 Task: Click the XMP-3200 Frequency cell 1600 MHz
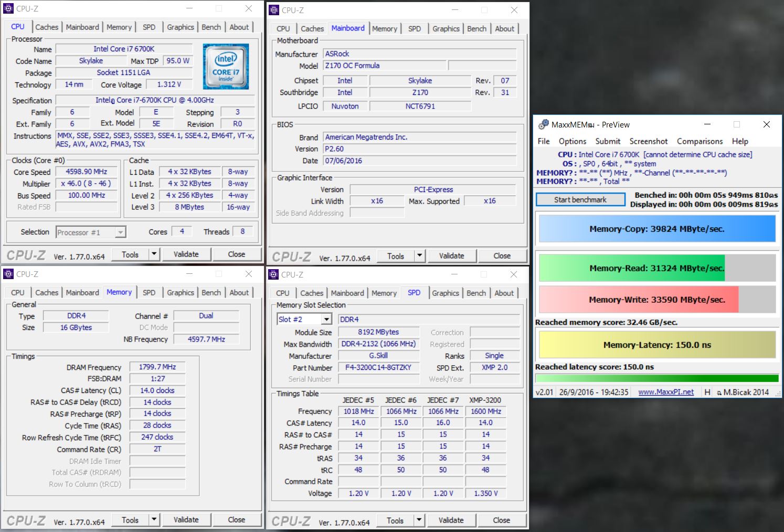pos(485,411)
